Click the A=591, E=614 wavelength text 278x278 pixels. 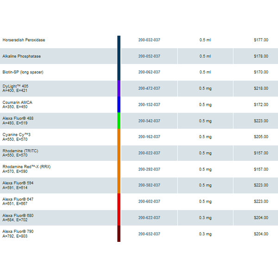(15, 188)
